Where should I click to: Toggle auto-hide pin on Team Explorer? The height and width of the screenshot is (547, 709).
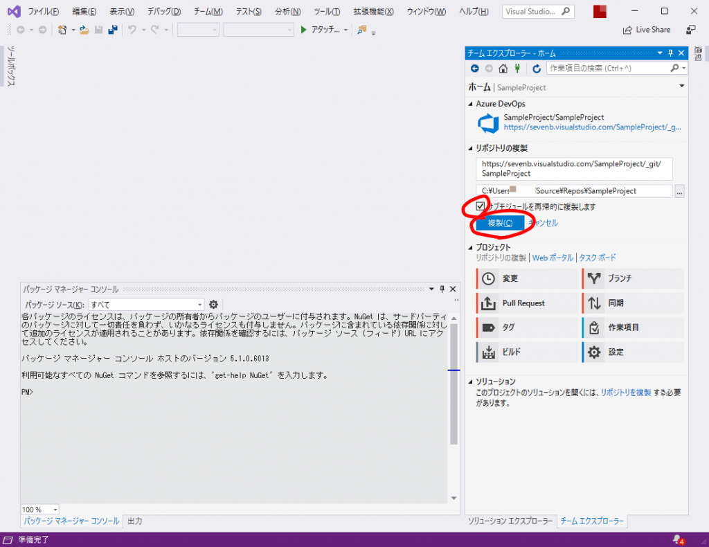tap(670, 53)
